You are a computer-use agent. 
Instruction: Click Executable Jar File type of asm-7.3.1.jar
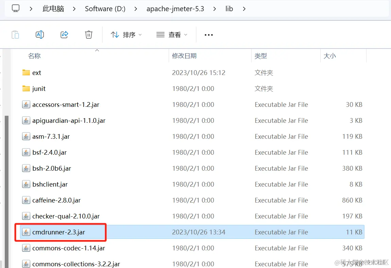pos(281,137)
